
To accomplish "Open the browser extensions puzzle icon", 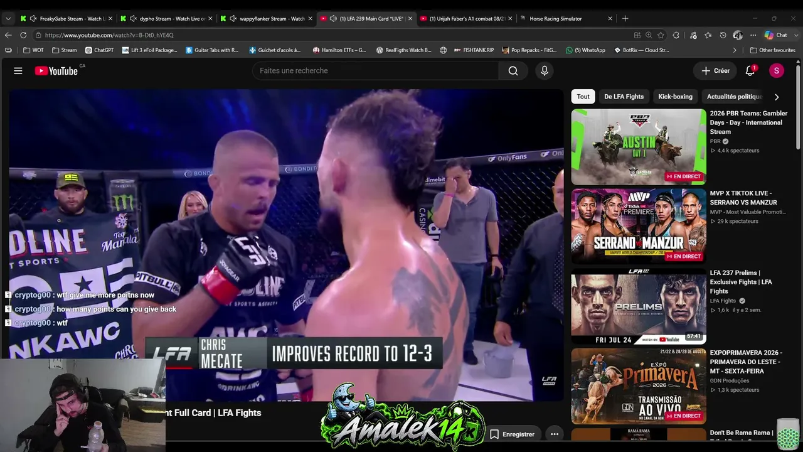I will pyautogui.click(x=676, y=35).
